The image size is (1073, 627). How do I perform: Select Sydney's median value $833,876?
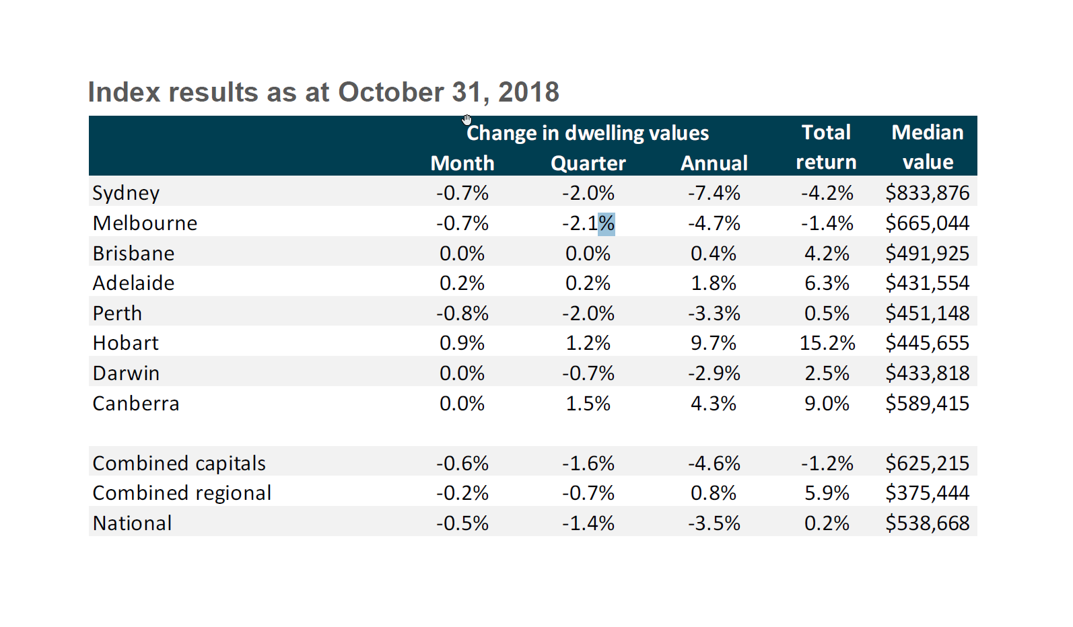927,193
